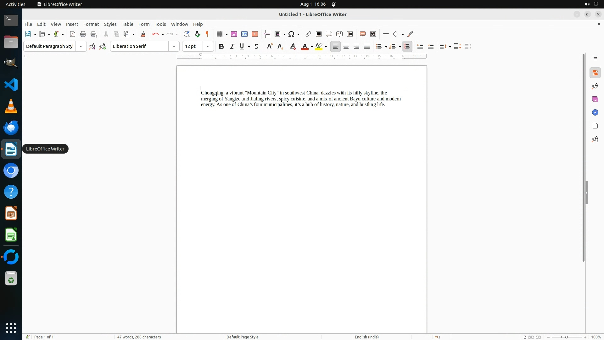604x340 pixels.
Task: Expand the font name dropdown
Action: point(174,47)
